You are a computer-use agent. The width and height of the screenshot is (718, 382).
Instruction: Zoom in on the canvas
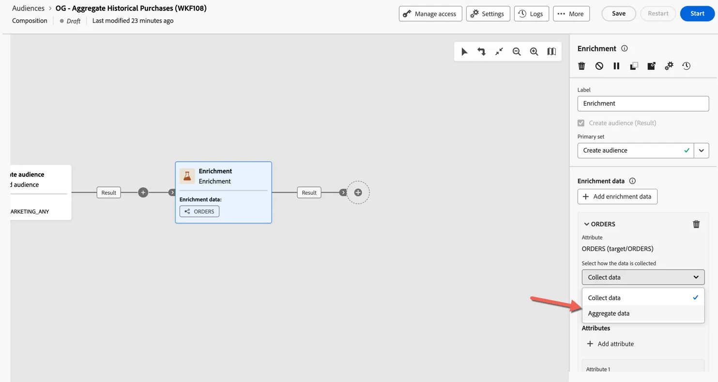534,51
